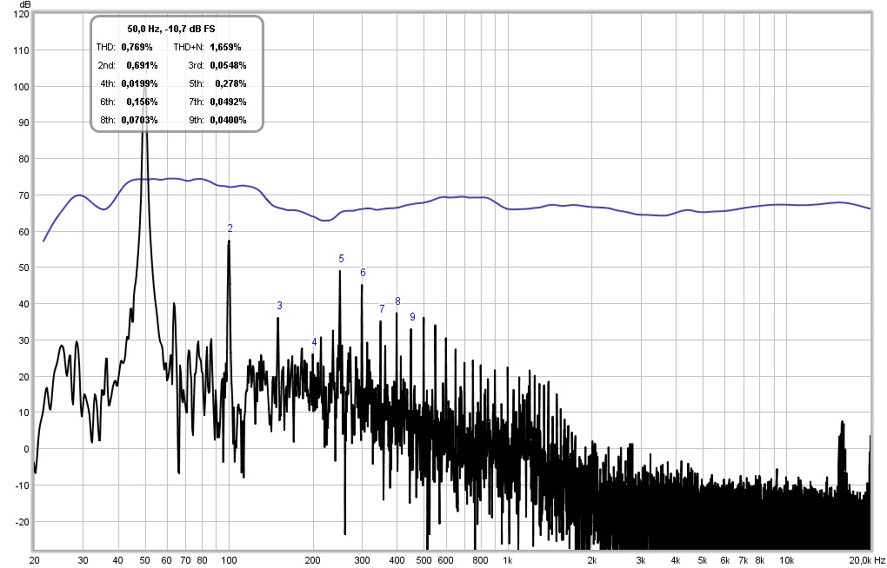Click the harmonic marker labeled 5

point(341,259)
